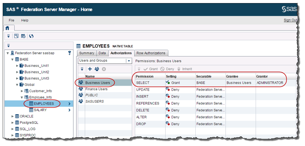
Task: Click the key icon beside Federation Server
Action: click(x=70, y=53)
